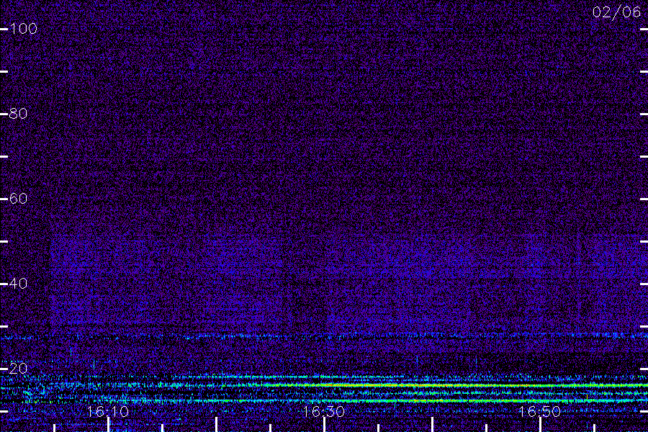Image resolution: width=648 pixels, height=432 pixels.
Task: Click the 40 frequency axis label
Action: tap(18, 284)
